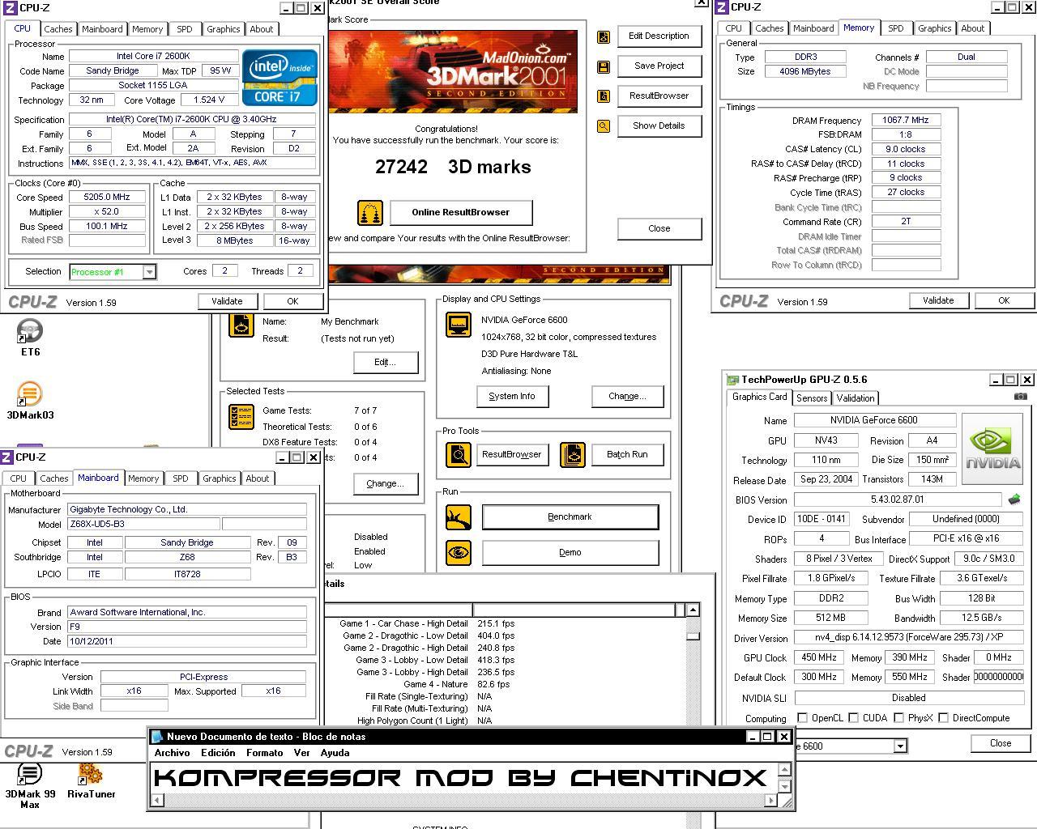Viewport: 1037px width, 829px height.
Task: Click the Benchmark button in 3DMark
Action: 570,517
